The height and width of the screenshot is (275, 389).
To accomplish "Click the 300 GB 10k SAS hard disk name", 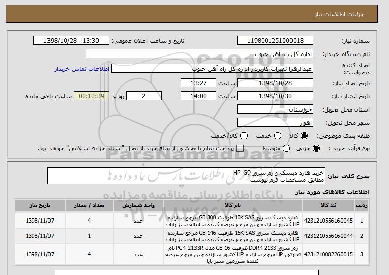I will pos(233,221).
